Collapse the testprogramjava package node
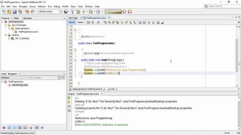Image resolution: width=241 pixels, height=135 pixels. (x=9, y=28)
